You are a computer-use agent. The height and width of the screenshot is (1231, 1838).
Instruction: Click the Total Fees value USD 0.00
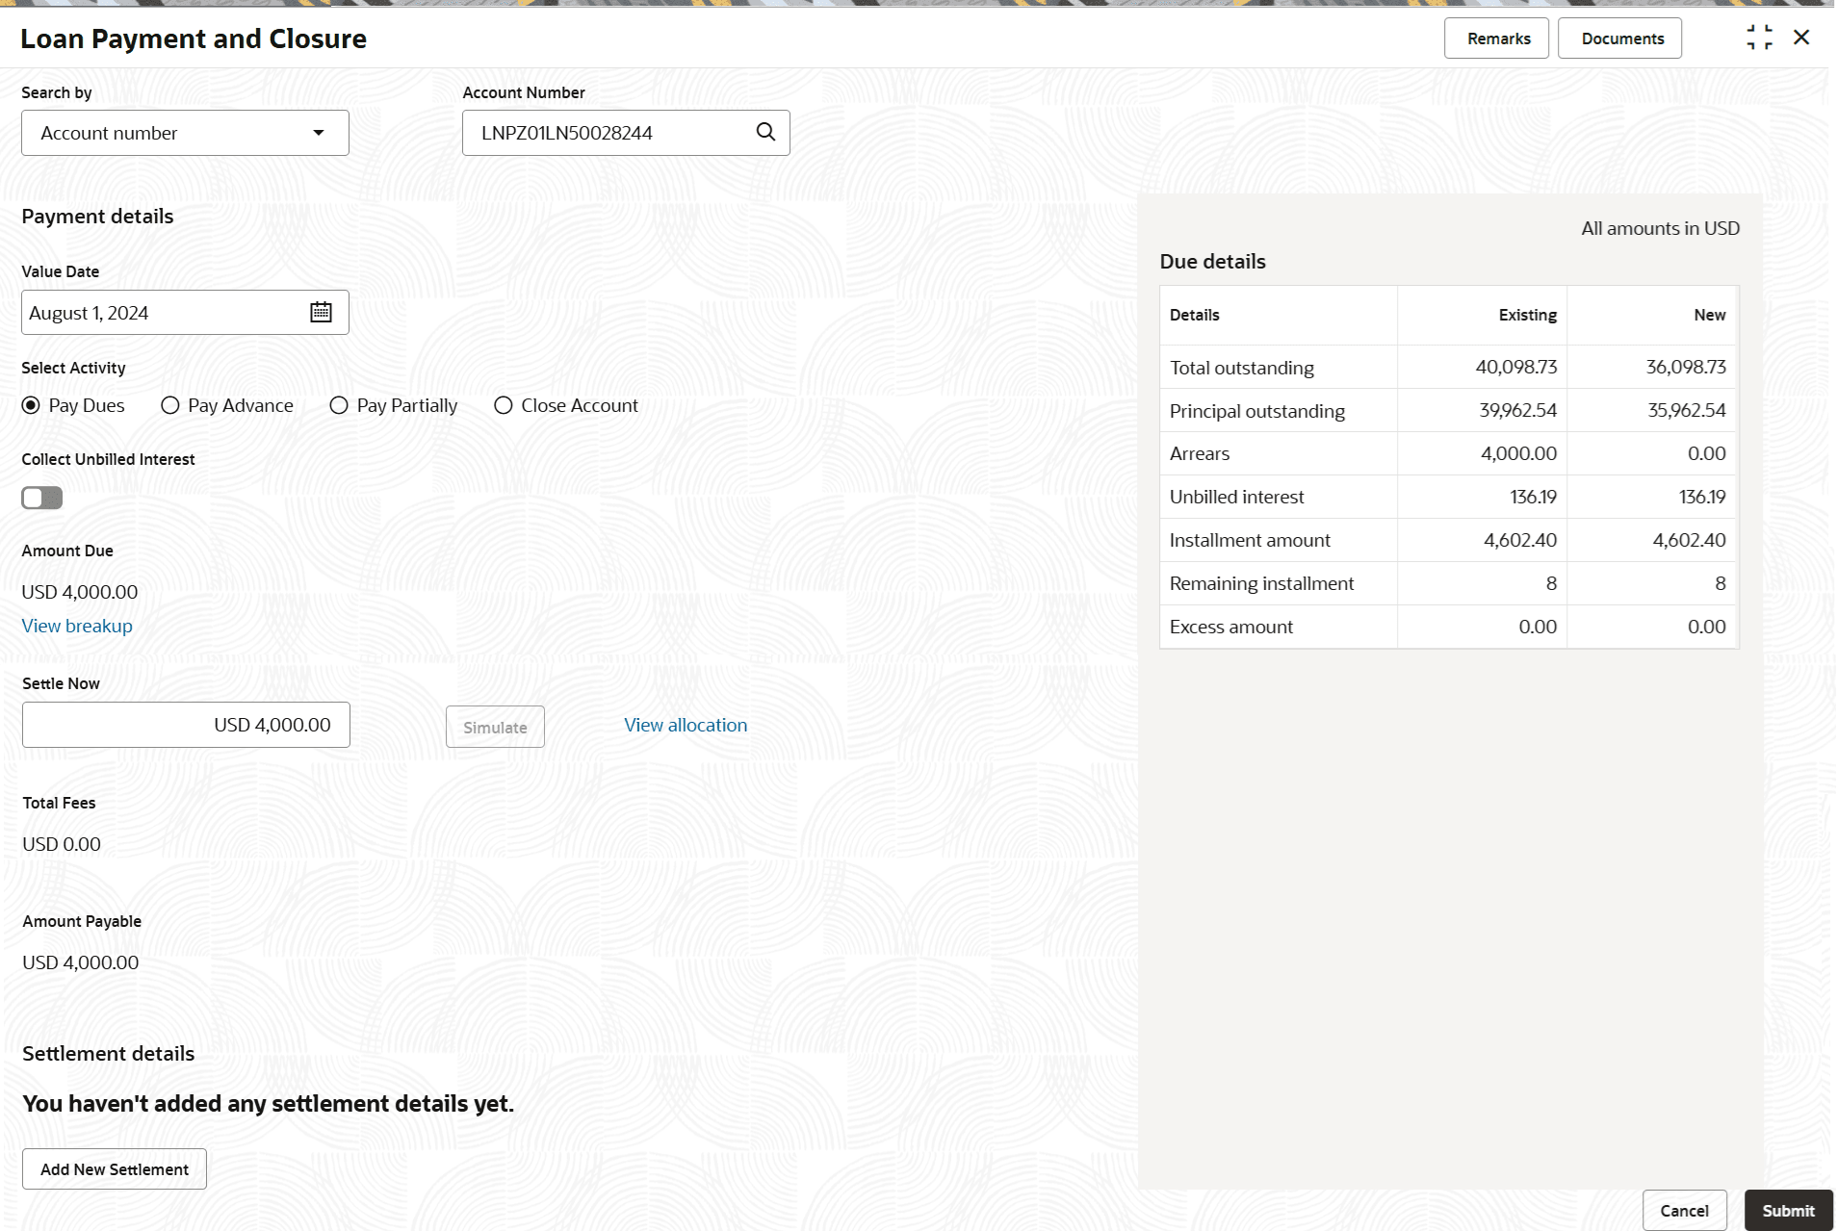(62, 844)
